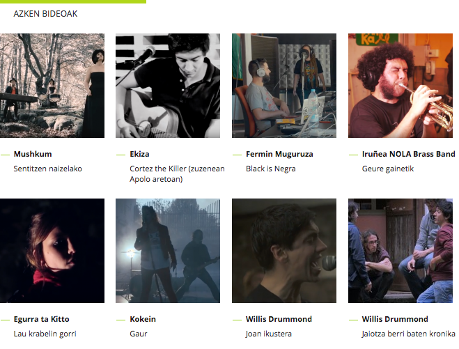Open the Lau krabelin gorri song link
Viewport: 459px width, 349px height.
[45, 334]
